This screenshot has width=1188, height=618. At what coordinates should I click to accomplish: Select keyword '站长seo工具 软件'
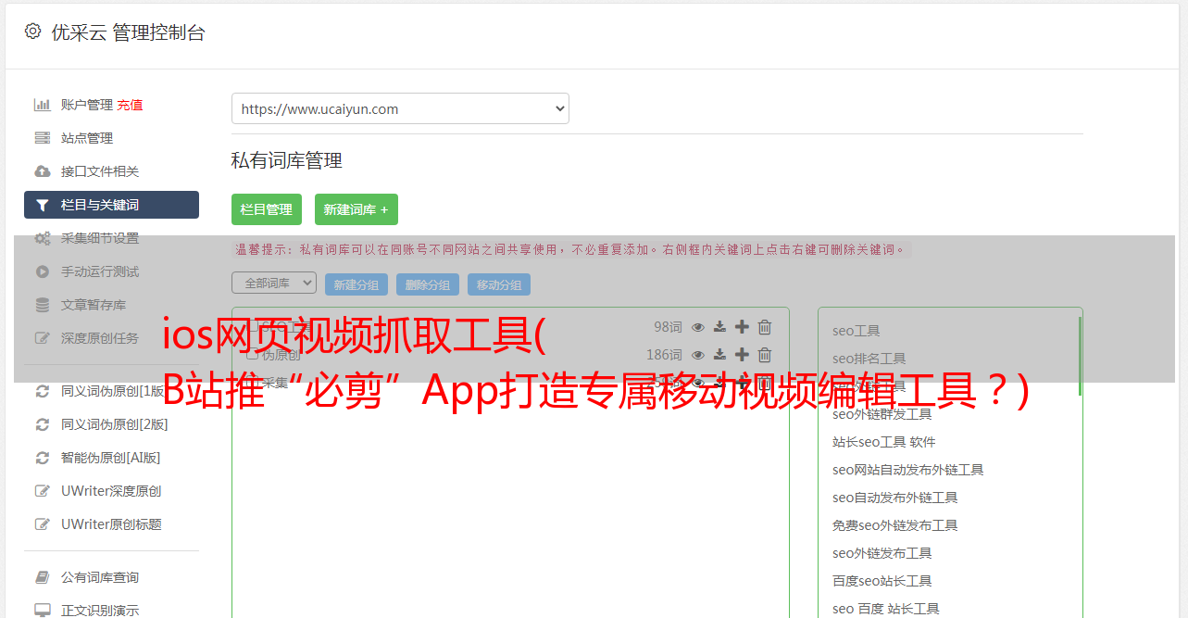884,442
